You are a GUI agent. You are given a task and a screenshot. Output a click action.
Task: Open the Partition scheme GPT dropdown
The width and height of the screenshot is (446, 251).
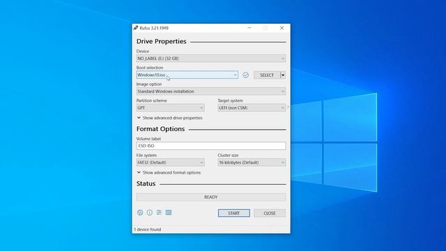pyautogui.click(x=170, y=108)
